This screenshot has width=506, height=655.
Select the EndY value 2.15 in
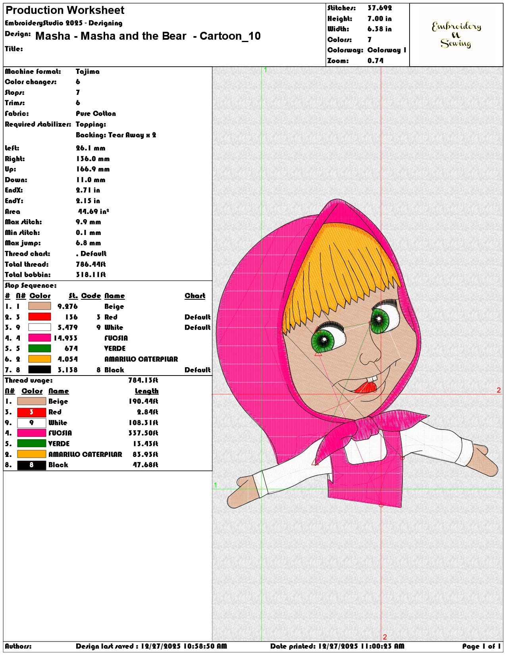(88, 201)
